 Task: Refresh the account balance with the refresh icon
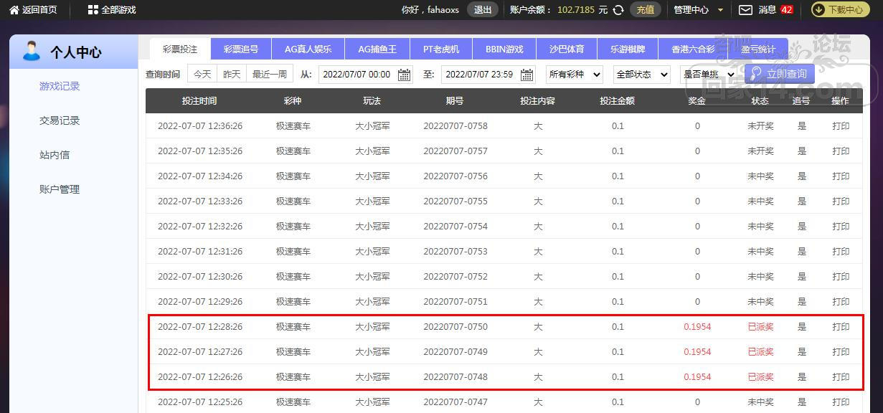point(618,10)
